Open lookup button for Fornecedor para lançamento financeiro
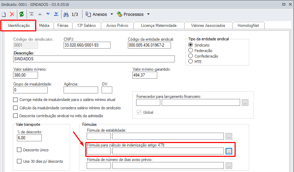294x172 pixels. click(245, 103)
